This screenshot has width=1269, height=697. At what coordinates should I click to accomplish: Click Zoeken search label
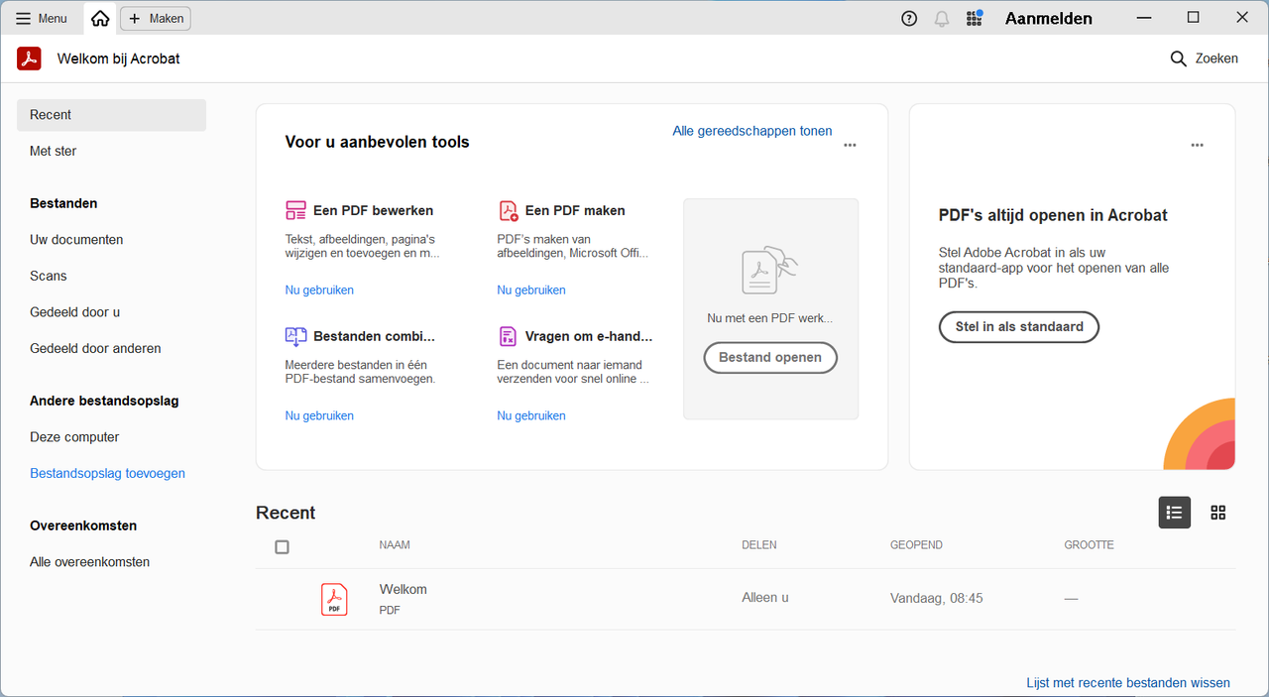(1216, 58)
